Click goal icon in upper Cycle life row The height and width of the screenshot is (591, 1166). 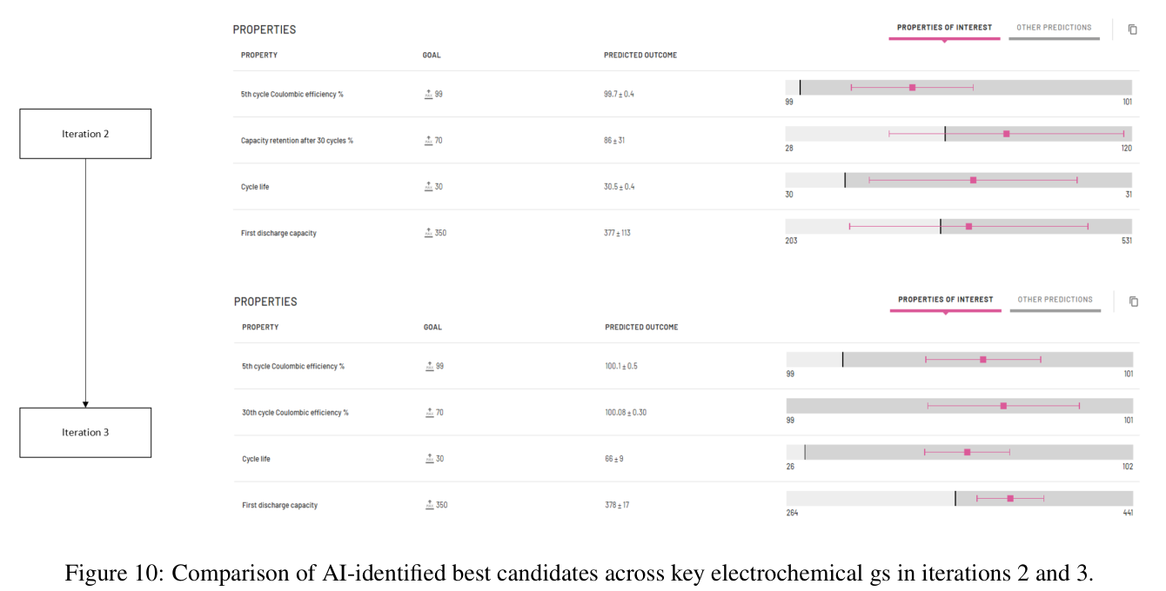[428, 187]
